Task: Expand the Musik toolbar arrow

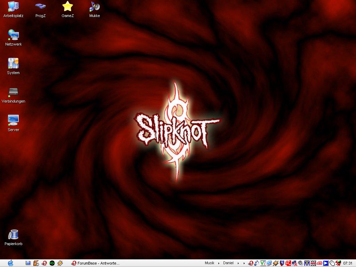Action: click(x=219, y=263)
